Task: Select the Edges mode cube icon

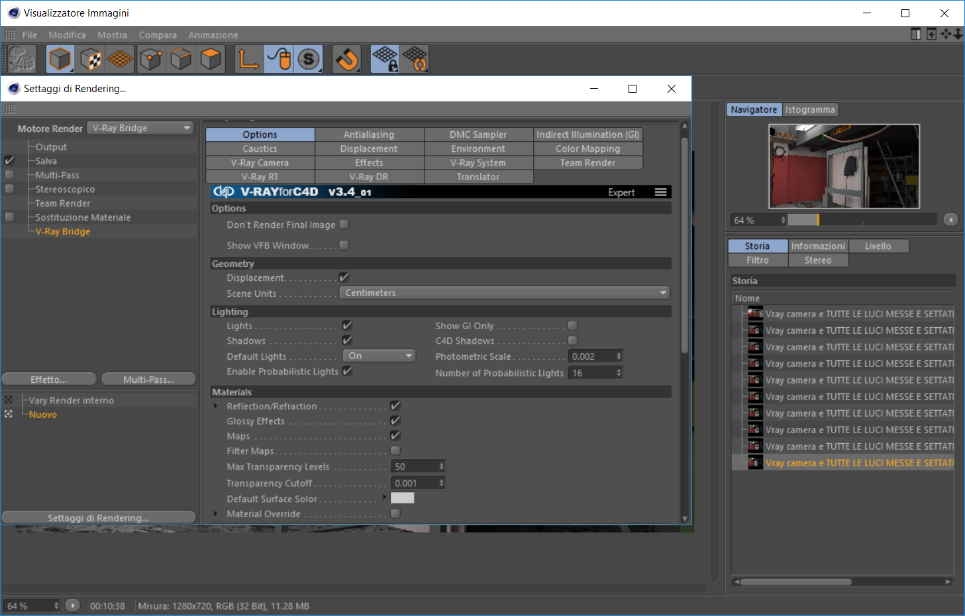Action: (181, 60)
